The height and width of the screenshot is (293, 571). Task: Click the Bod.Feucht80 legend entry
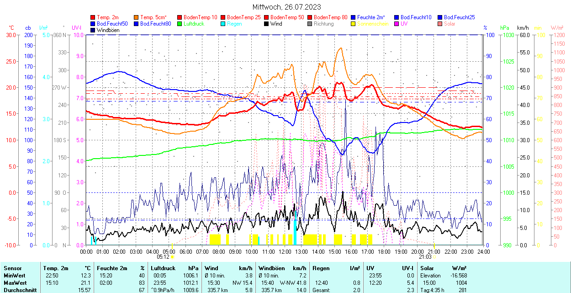(x=155, y=24)
